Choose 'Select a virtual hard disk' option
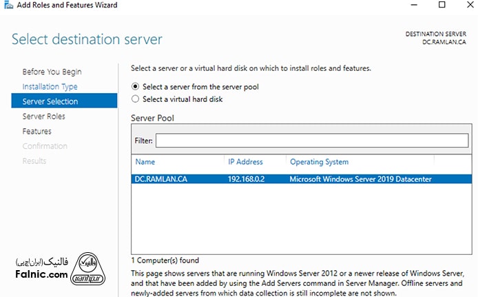 (136, 99)
